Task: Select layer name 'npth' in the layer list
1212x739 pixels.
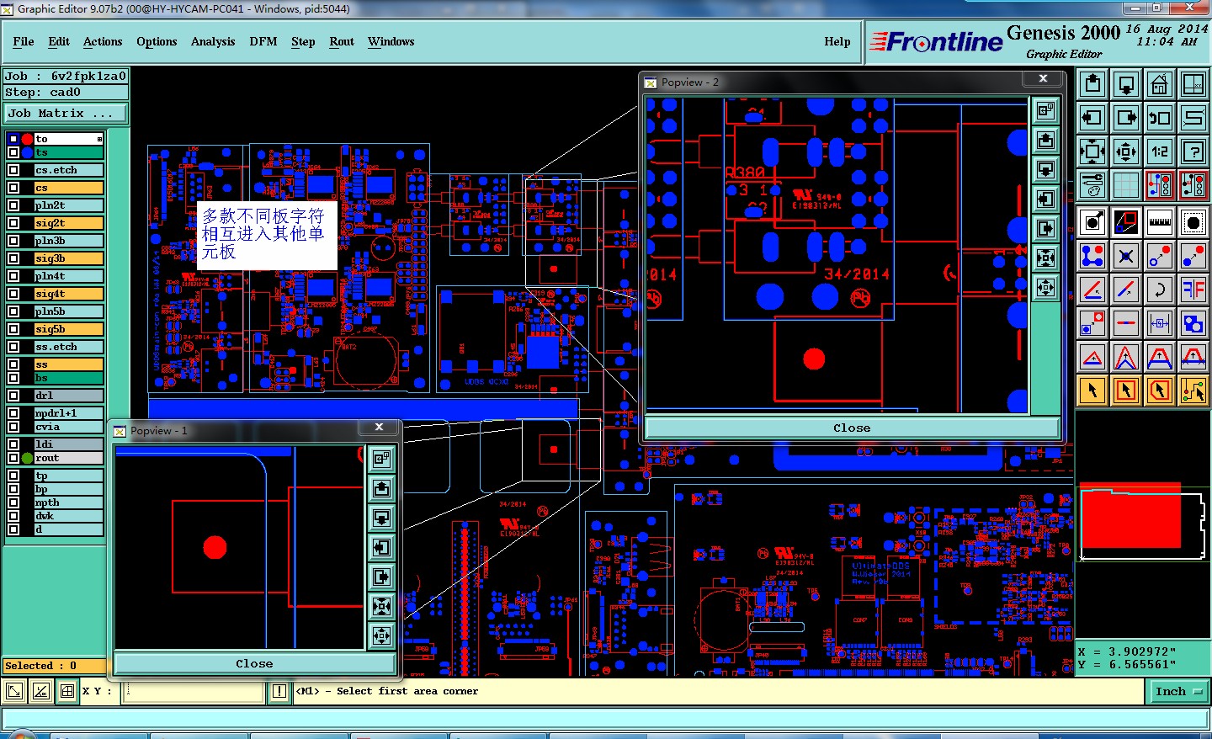Action: [68, 502]
